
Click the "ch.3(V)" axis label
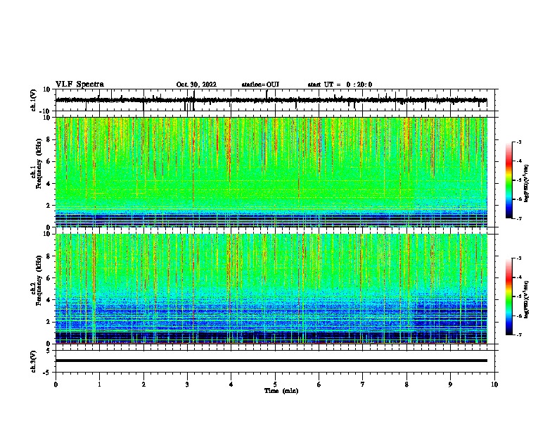(x=34, y=361)
